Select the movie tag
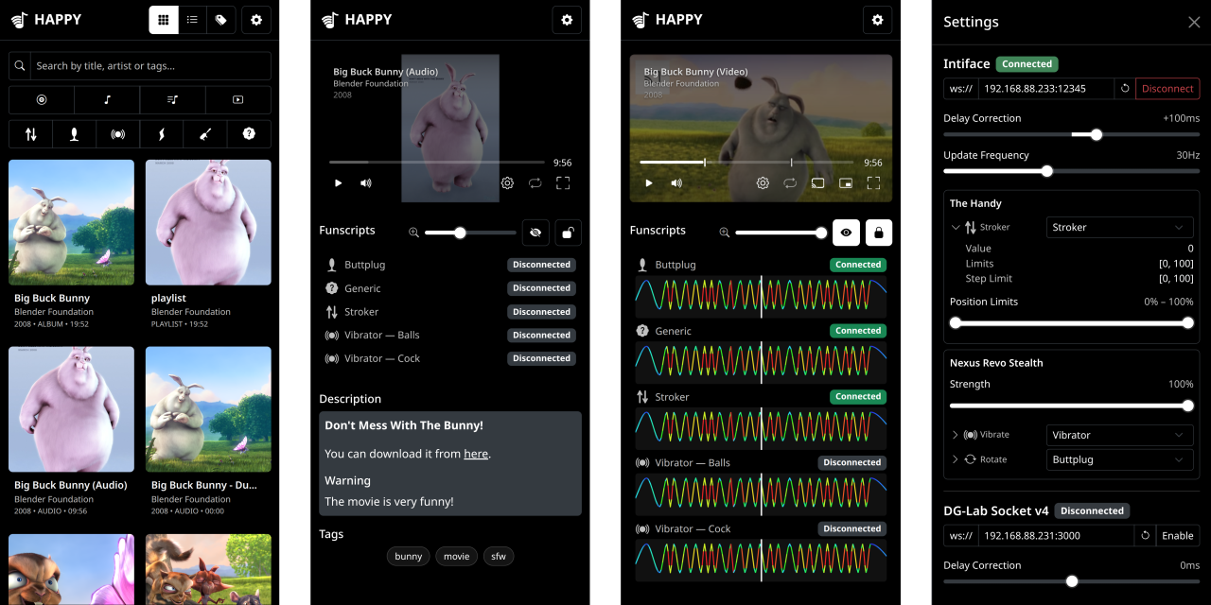 457,556
